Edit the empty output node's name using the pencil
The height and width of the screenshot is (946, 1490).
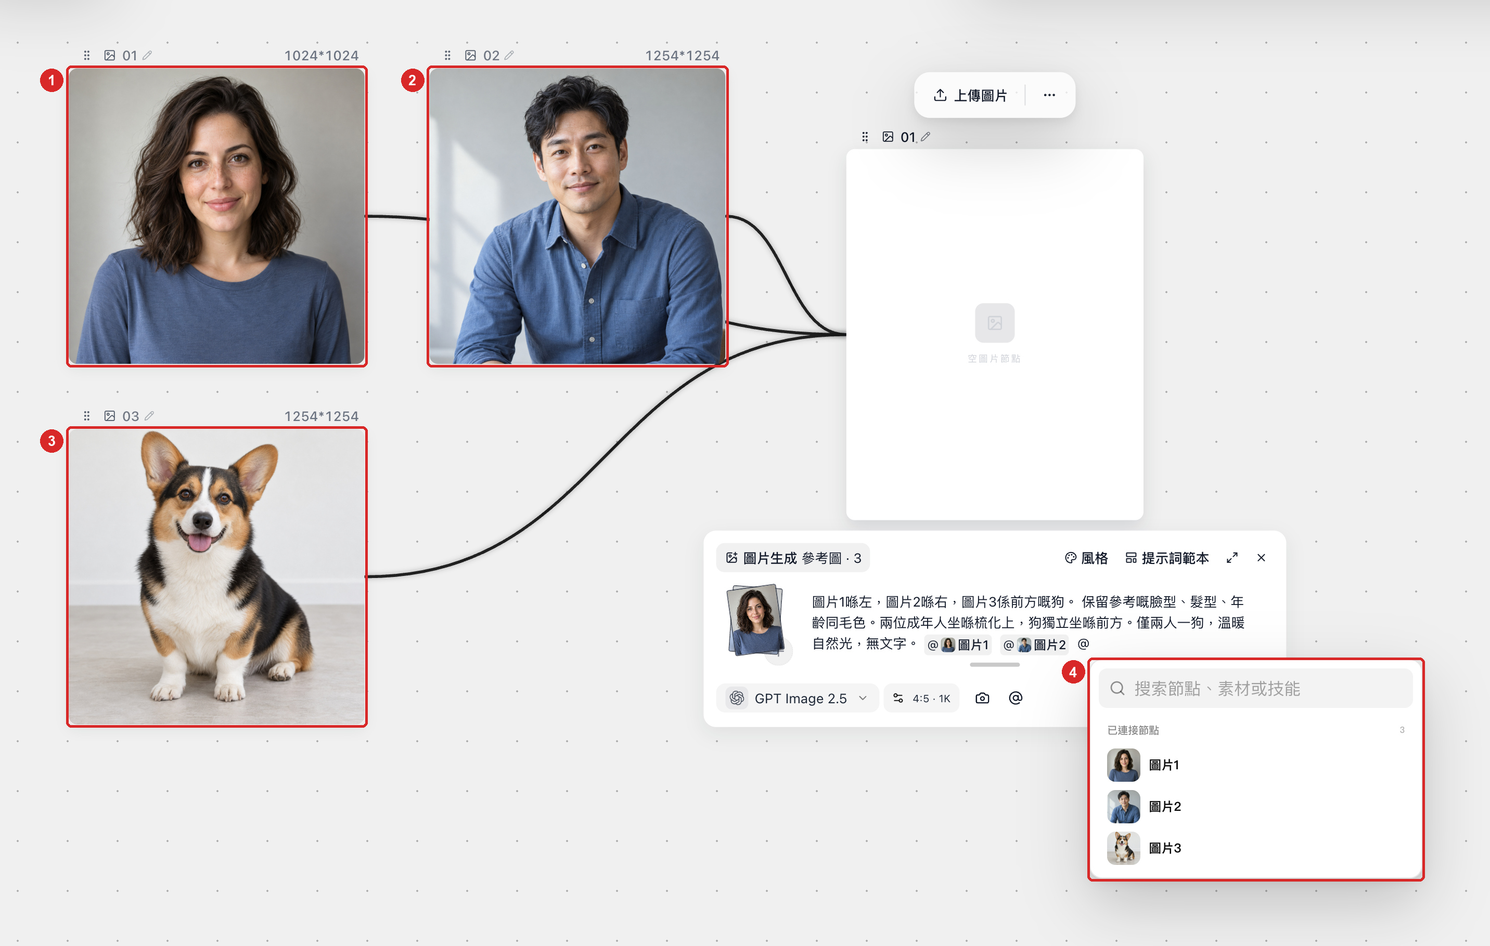click(x=926, y=136)
